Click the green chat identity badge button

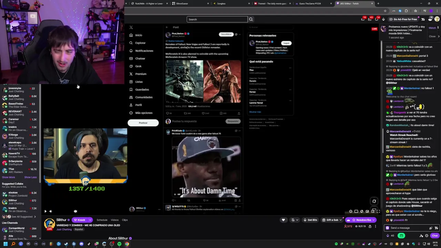pyautogui.click(x=401, y=236)
